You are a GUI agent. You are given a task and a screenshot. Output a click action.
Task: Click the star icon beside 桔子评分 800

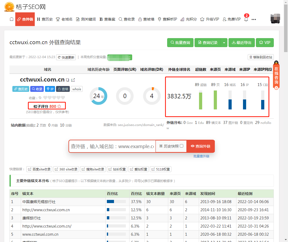pyautogui.click(x=59, y=106)
